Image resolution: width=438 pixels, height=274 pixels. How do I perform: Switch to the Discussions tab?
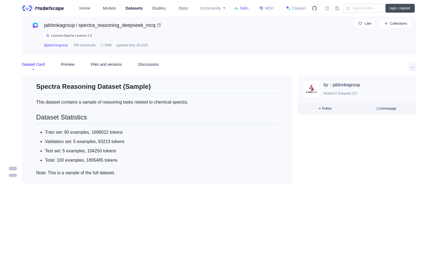tap(148, 64)
